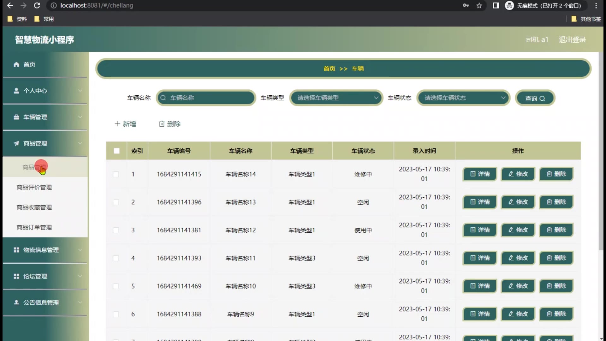This screenshot has height=341, width=606.
Task: Open 商品评价管理 submenu item
Action: [34, 187]
